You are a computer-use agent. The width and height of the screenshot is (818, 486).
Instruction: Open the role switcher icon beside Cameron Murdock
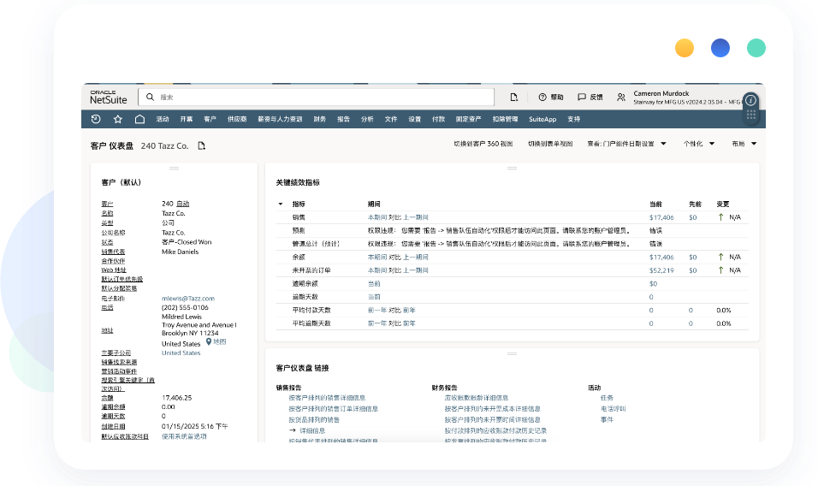point(620,98)
